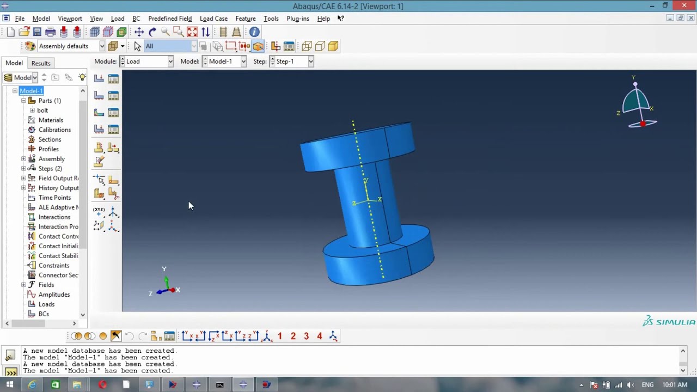Click the Create Predefined Field tool icon
This screenshot has height=392, width=697.
point(99,113)
